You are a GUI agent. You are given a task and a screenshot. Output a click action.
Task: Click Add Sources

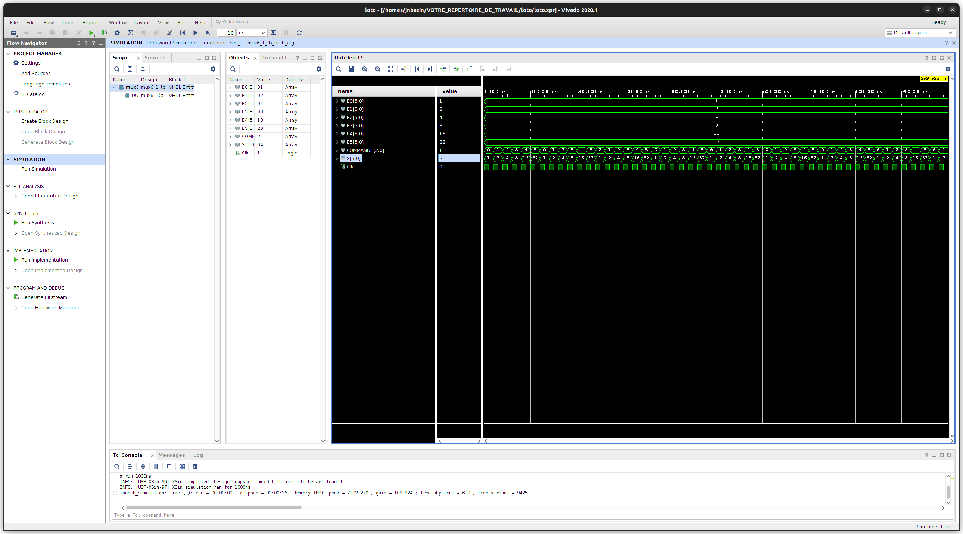pyautogui.click(x=36, y=73)
